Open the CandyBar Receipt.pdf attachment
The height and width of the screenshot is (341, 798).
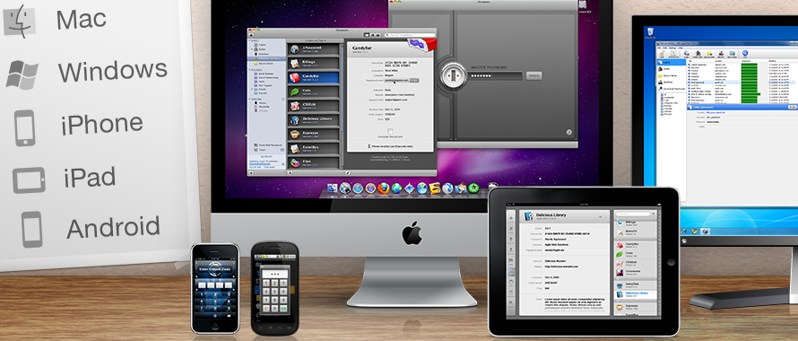390,134
